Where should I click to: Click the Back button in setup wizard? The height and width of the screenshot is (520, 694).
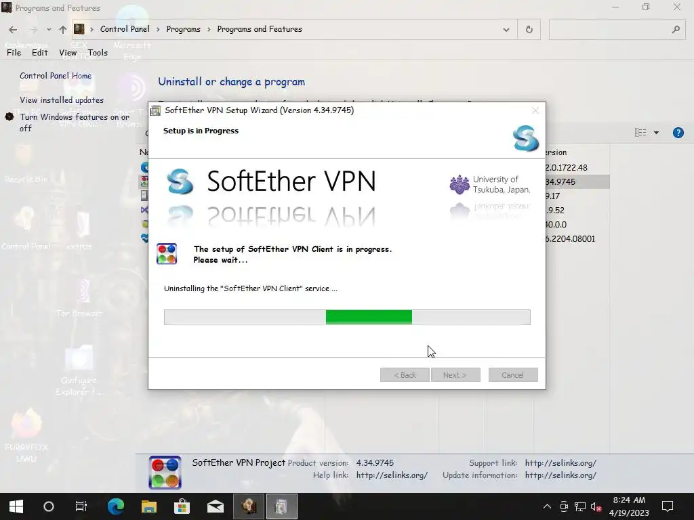tap(405, 375)
